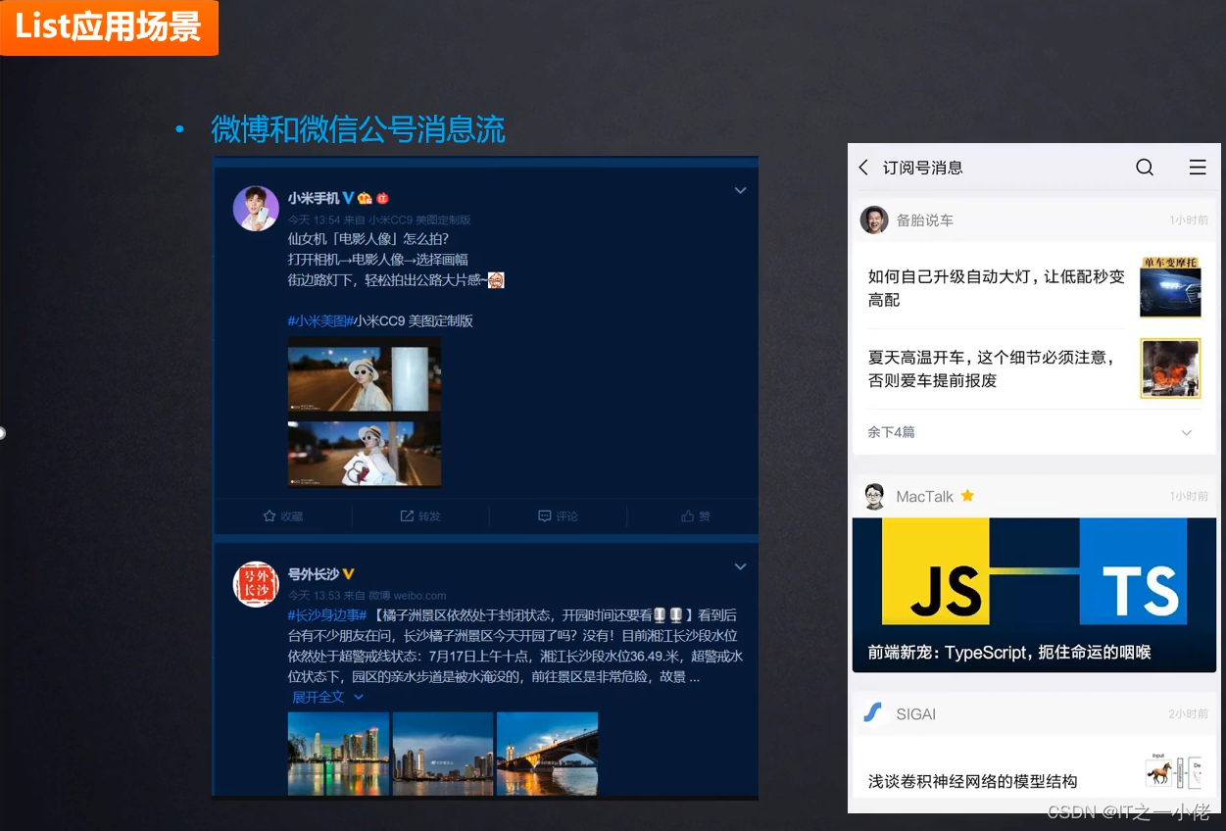Image resolution: width=1226 pixels, height=831 pixels.
Task: Click the 微博和微信公号消息流 heading
Action: tap(358, 129)
